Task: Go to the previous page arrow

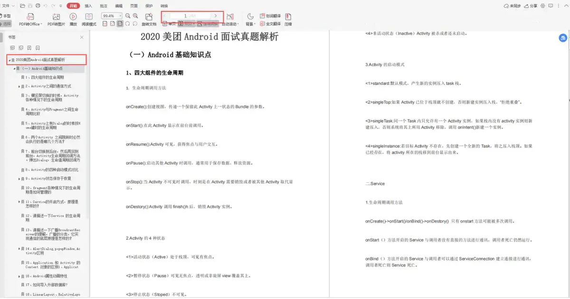Action: click(165, 16)
